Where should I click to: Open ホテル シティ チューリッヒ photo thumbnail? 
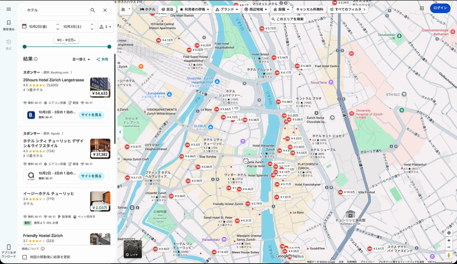pyautogui.click(x=100, y=148)
